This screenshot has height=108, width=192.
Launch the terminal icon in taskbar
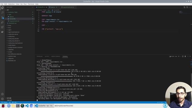click(x=18, y=106)
